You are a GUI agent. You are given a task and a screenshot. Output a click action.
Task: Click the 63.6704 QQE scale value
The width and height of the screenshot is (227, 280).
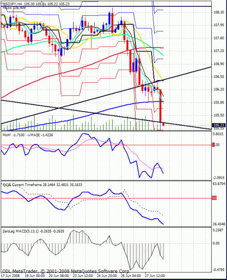click(218, 184)
